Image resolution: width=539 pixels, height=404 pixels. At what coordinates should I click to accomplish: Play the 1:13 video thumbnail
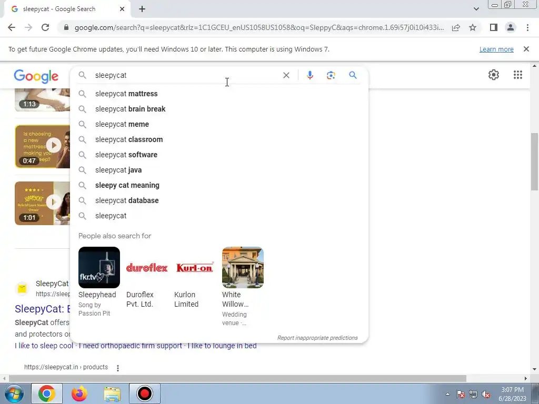42,100
